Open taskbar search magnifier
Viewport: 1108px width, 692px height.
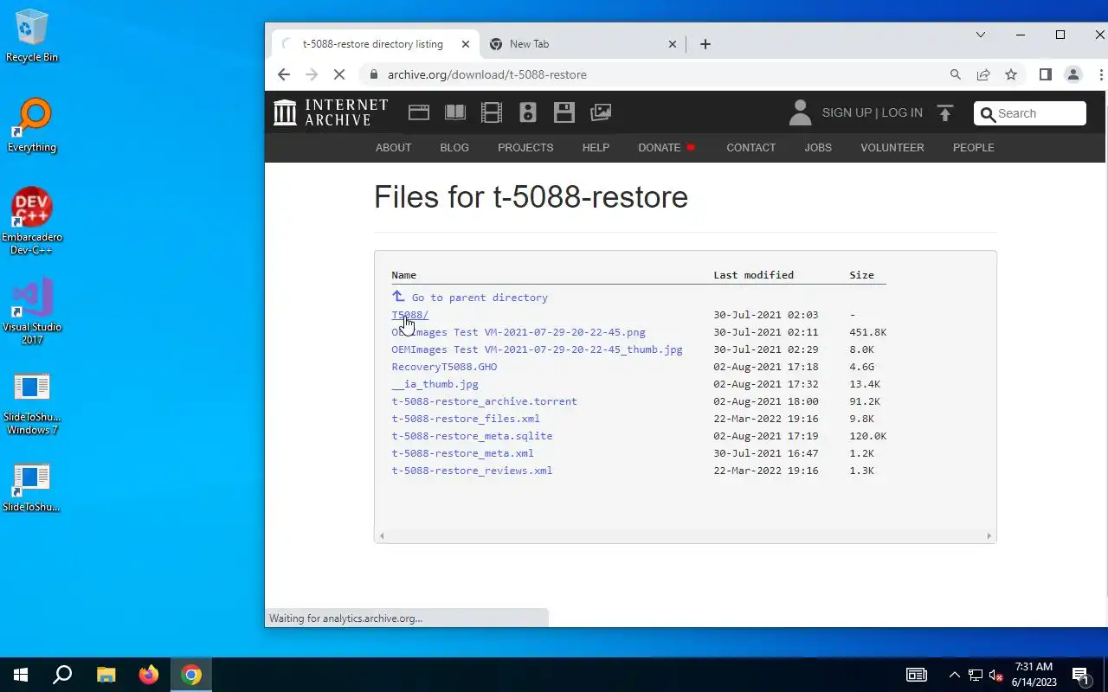(62, 675)
